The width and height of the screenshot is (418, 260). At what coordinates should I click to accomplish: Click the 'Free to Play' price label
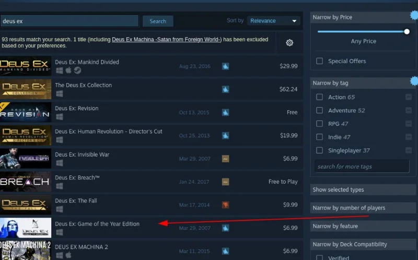[x=283, y=182]
